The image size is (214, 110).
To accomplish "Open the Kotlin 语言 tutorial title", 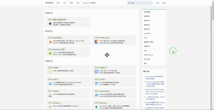I will coord(102,38).
